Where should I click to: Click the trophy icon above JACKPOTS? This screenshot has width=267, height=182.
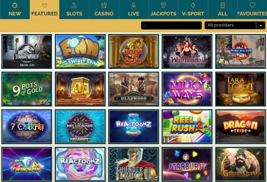(x=163, y=5)
